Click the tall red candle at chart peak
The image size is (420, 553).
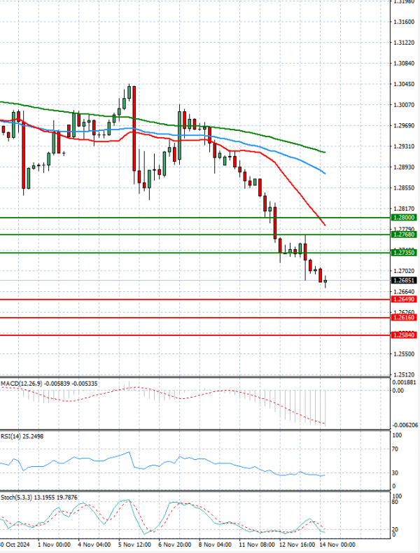pyautogui.click(x=134, y=129)
